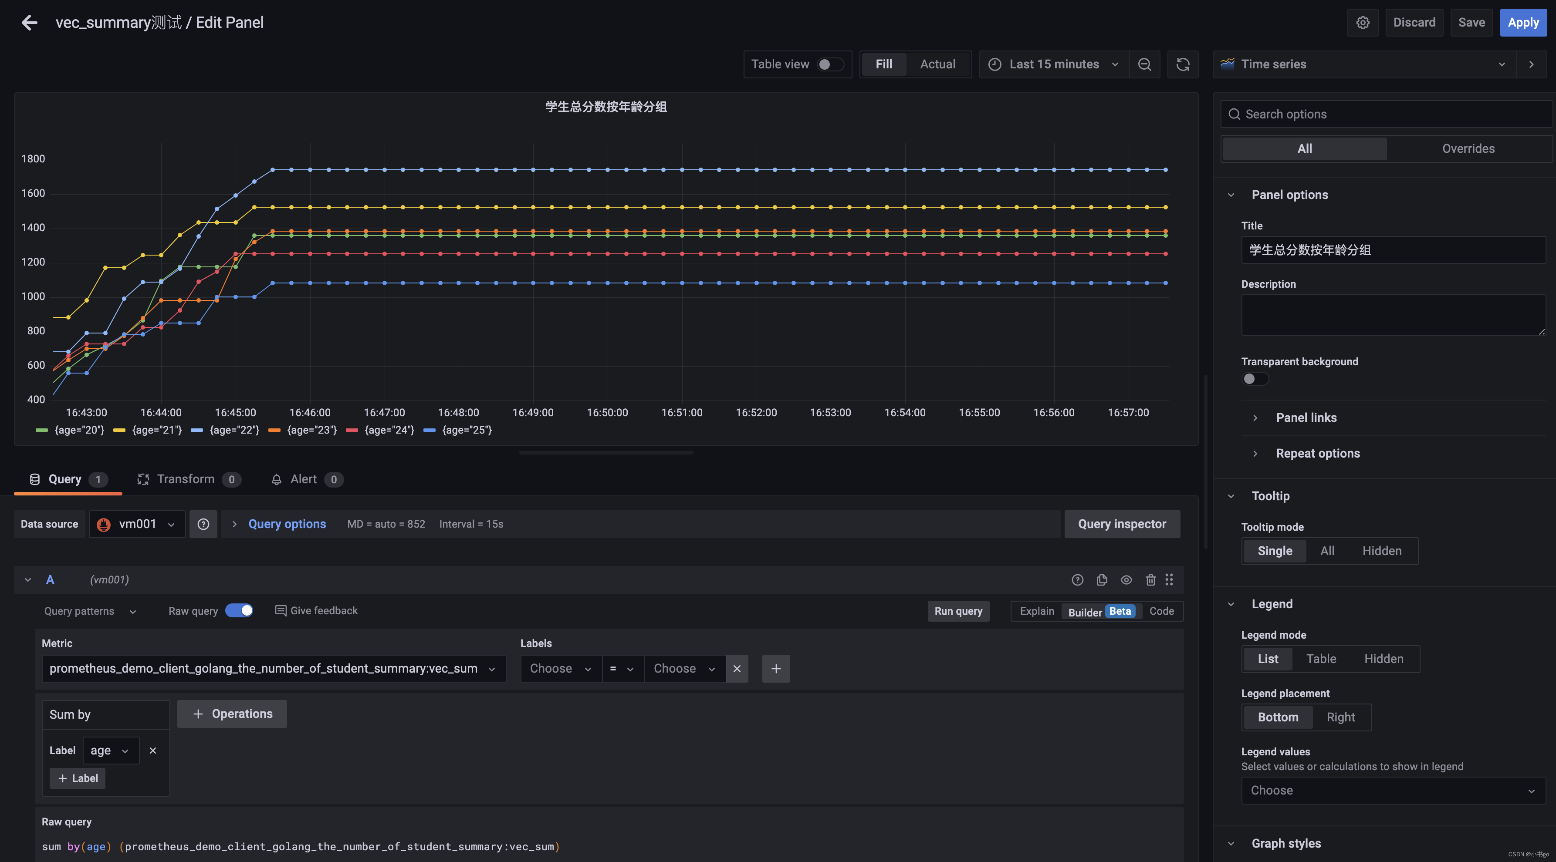This screenshot has width=1556, height=862.
Task: Open data source help icon
Action: 203,524
